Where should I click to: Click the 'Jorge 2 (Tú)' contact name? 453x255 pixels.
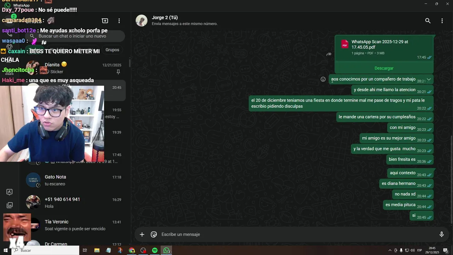[x=165, y=18]
